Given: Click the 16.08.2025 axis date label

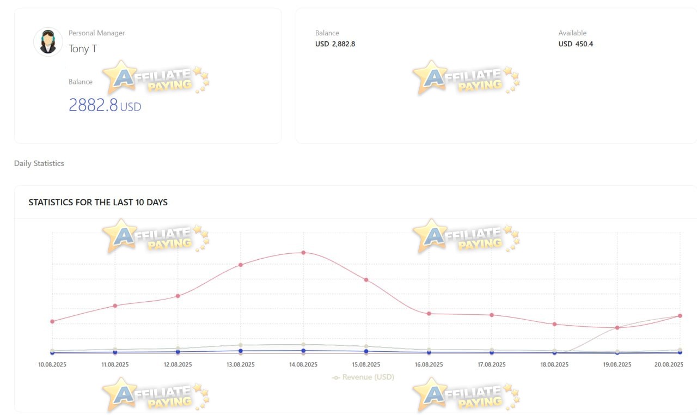Looking at the screenshot, I should click(x=429, y=365).
